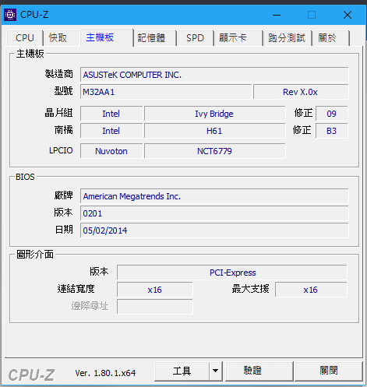Click the 最大支援 x16 value

[311, 290]
